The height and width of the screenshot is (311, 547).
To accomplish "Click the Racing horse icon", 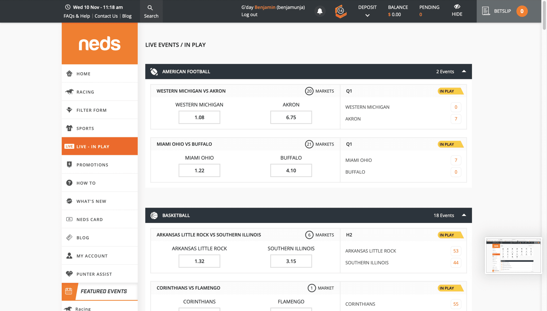I will point(69,91).
